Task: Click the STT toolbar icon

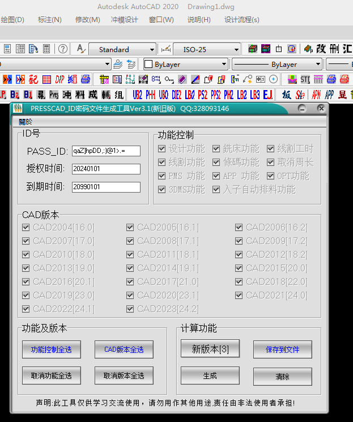Action: 305,79
